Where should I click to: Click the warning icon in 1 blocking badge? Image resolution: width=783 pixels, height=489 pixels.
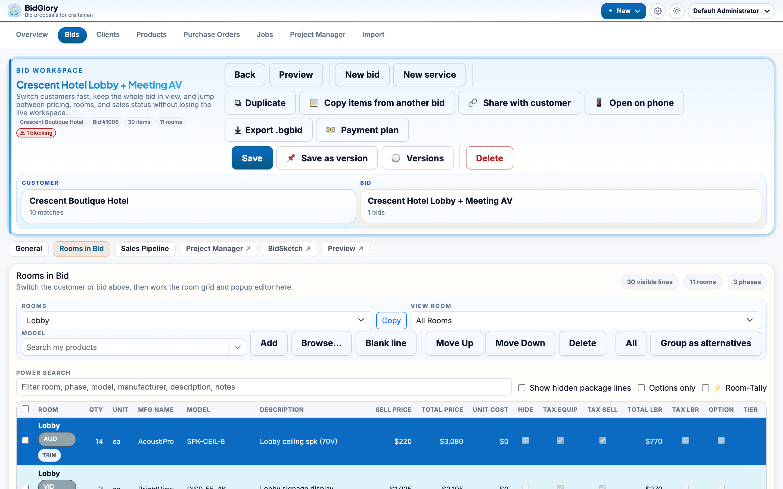22,133
